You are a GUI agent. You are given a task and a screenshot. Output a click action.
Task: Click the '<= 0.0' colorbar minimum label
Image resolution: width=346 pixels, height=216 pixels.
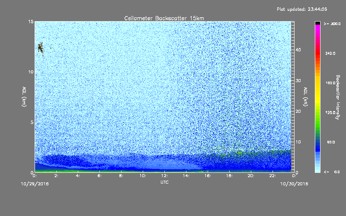click(x=332, y=172)
